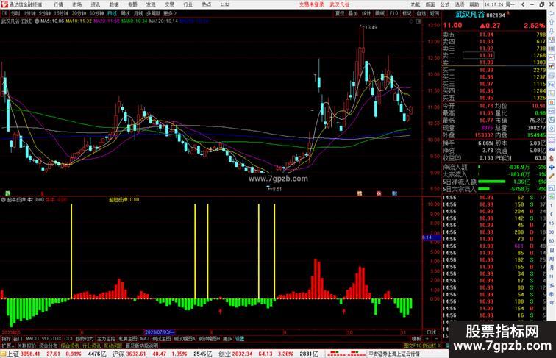
Task: Select the MACD indicator tab
Action: (32, 339)
